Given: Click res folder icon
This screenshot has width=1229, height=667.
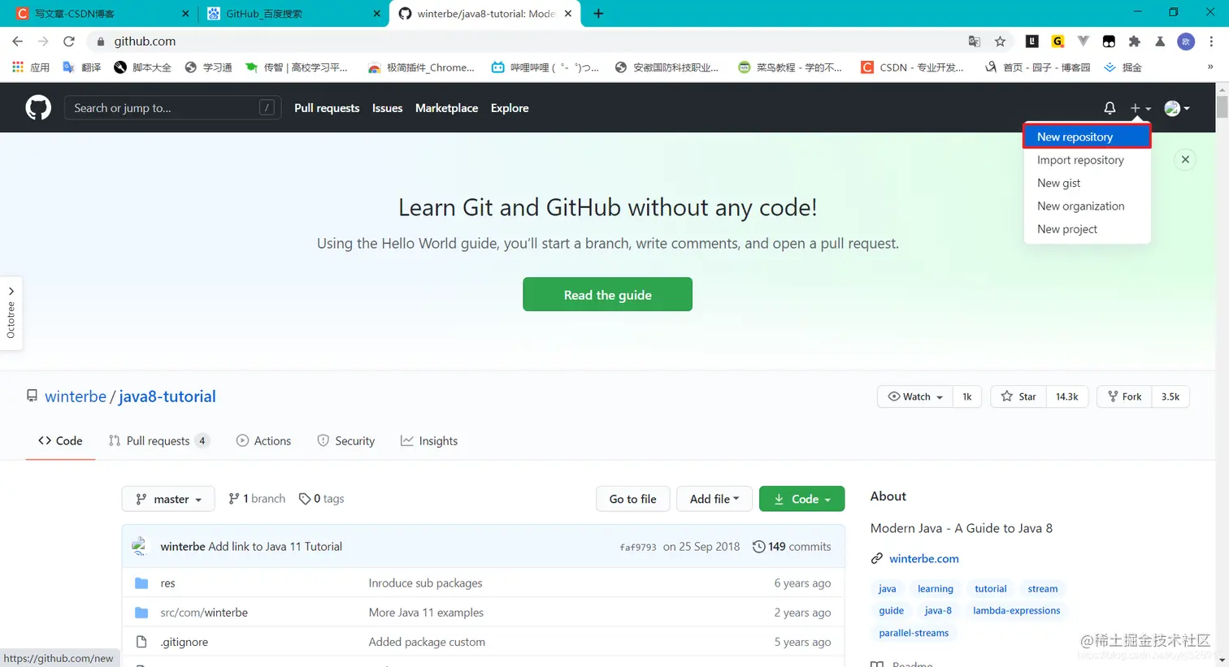Looking at the screenshot, I should [141, 583].
